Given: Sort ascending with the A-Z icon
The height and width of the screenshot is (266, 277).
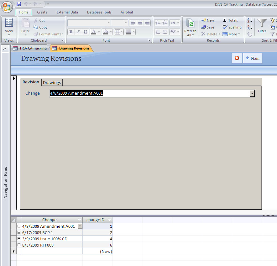Looking at the screenshot, I should coord(249,20).
